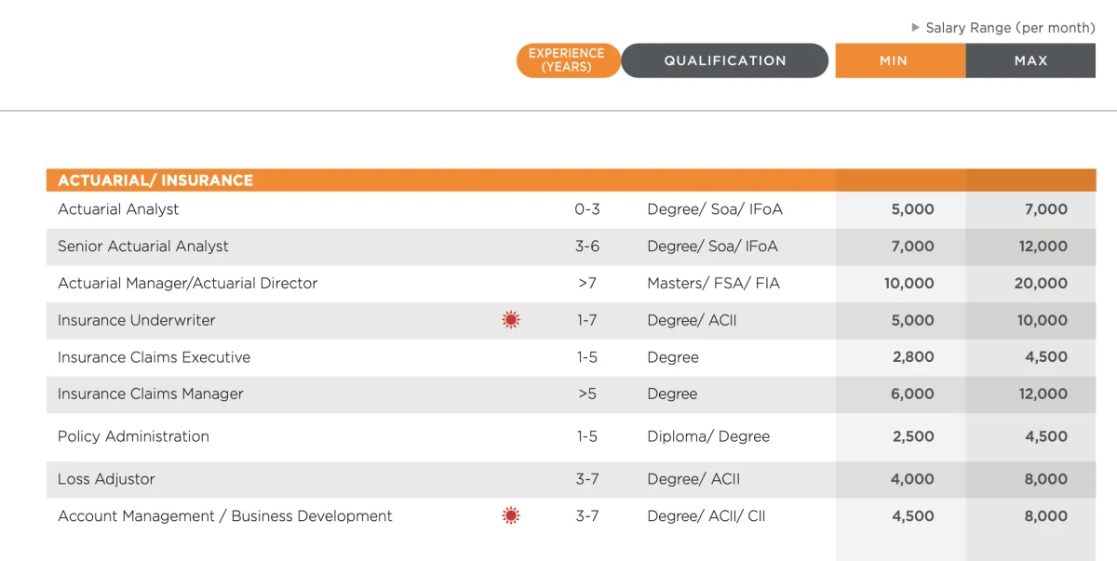
Task: Click Actuarial Manager/Actuarial Director title
Action: [x=188, y=283]
